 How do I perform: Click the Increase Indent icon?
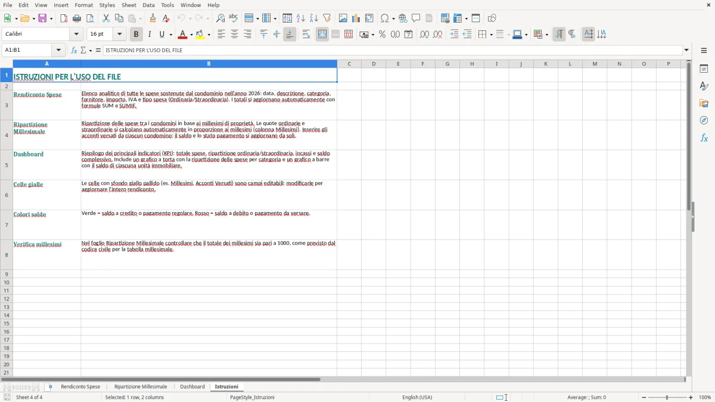coord(454,35)
